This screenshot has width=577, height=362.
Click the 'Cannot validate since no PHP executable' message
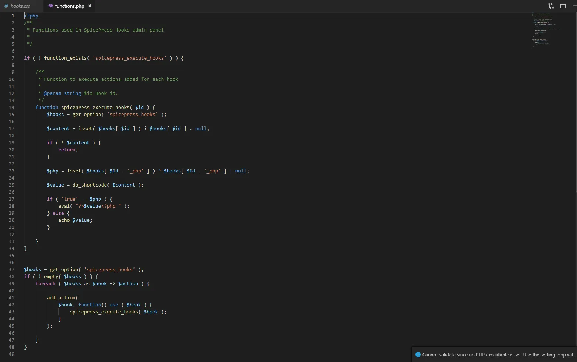pyautogui.click(x=499, y=355)
